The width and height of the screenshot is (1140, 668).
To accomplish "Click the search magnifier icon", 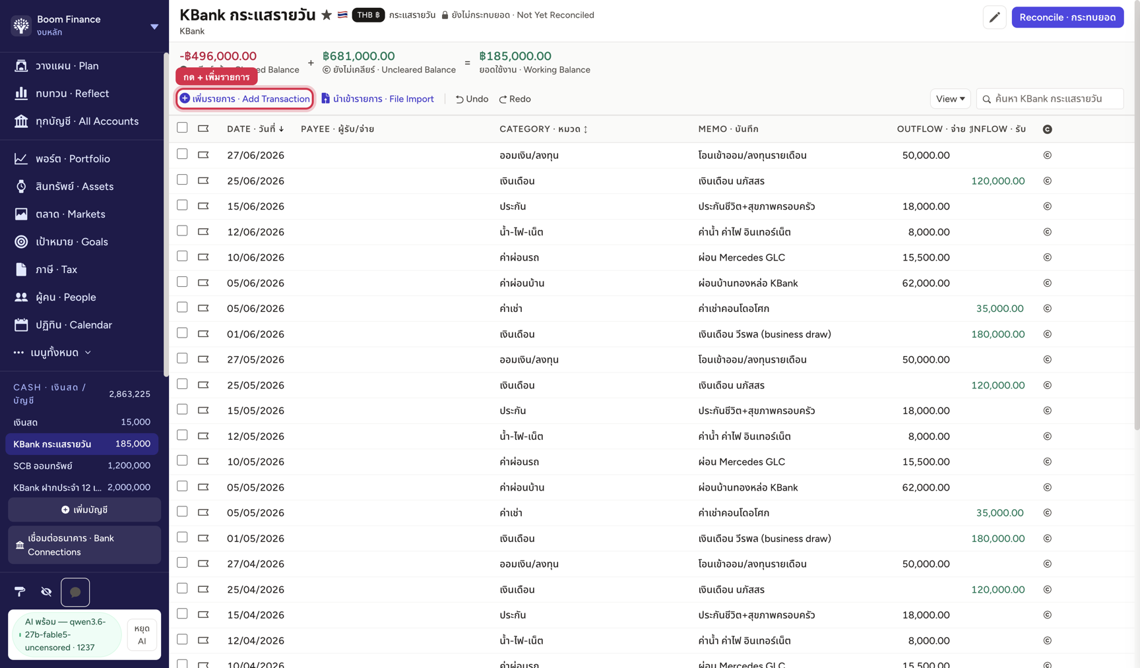I will click(987, 99).
